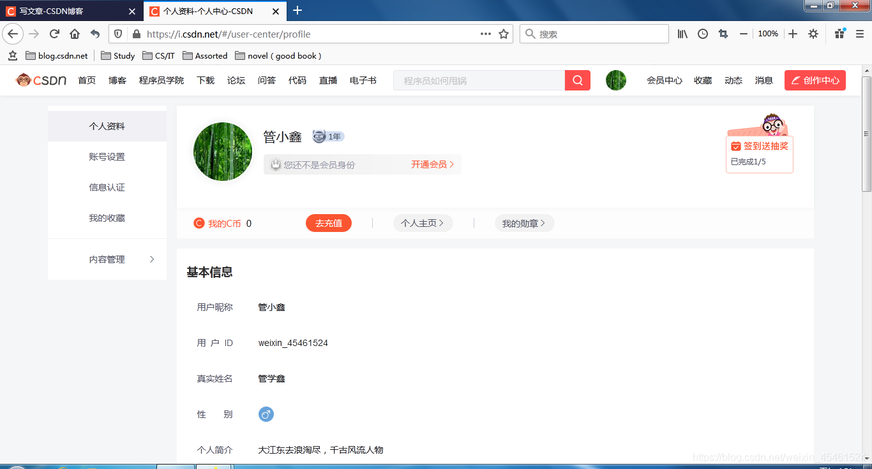The height and width of the screenshot is (469, 872).
Task: Open the History clock icon
Action: 703,34
